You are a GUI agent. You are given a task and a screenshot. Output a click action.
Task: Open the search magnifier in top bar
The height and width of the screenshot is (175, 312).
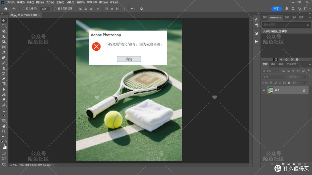[x=293, y=9]
